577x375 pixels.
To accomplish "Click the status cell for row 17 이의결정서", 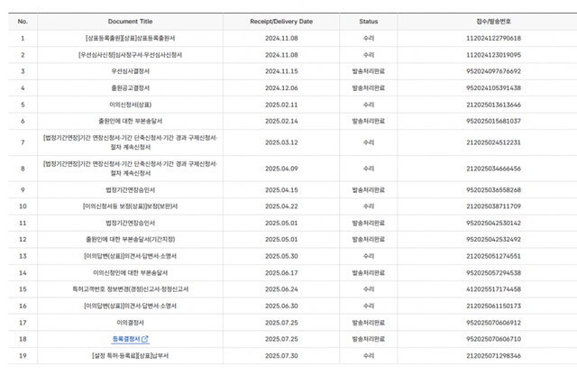I will (368, 322).
